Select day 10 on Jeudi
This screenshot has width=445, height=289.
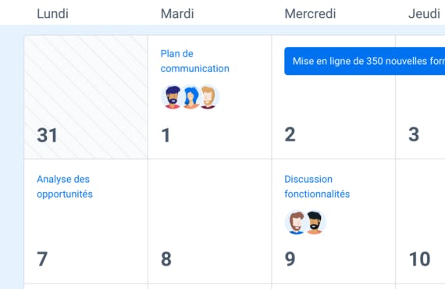point(419,259)
